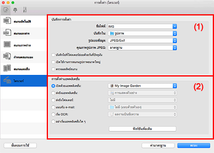This screenshot has width=214, height=153.
Task: Click the blue ตกลง OK button
Action: [194, 145]
